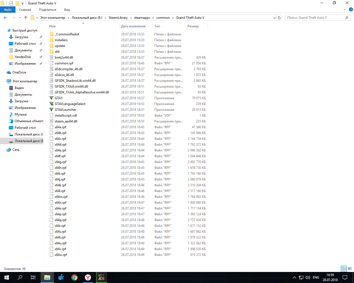Sort files by the Размер column header
Viewport: 354px width, 283px height.
click(x=193, y=26)
